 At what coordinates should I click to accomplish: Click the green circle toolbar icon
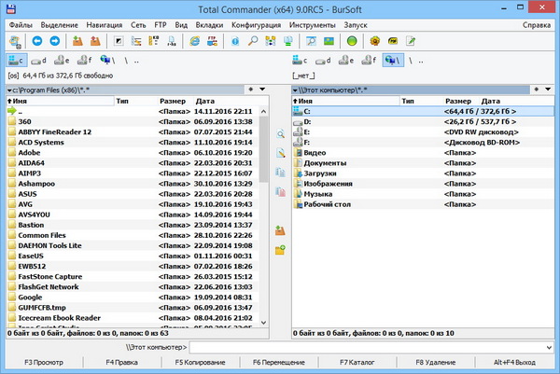click(352, 41)
